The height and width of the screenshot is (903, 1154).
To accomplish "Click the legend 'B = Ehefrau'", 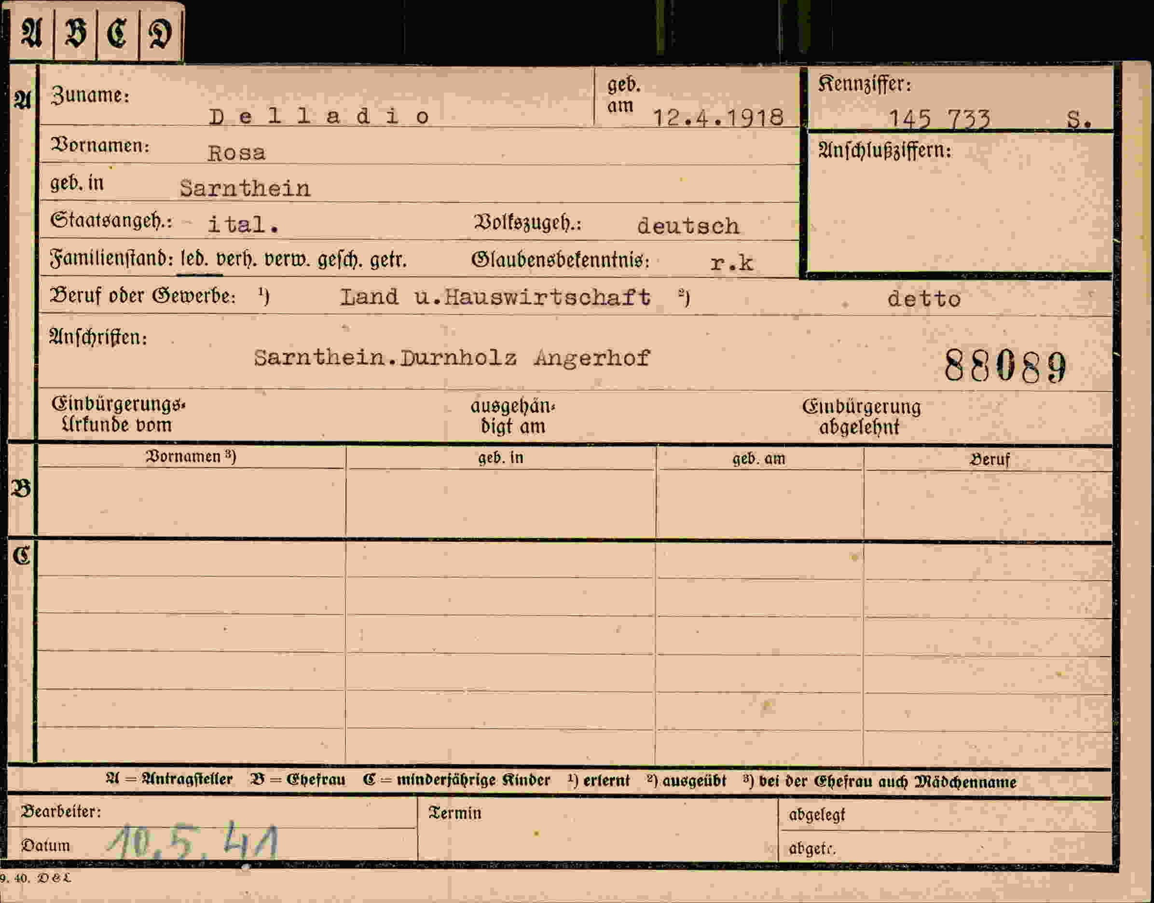I will [298, 780].
